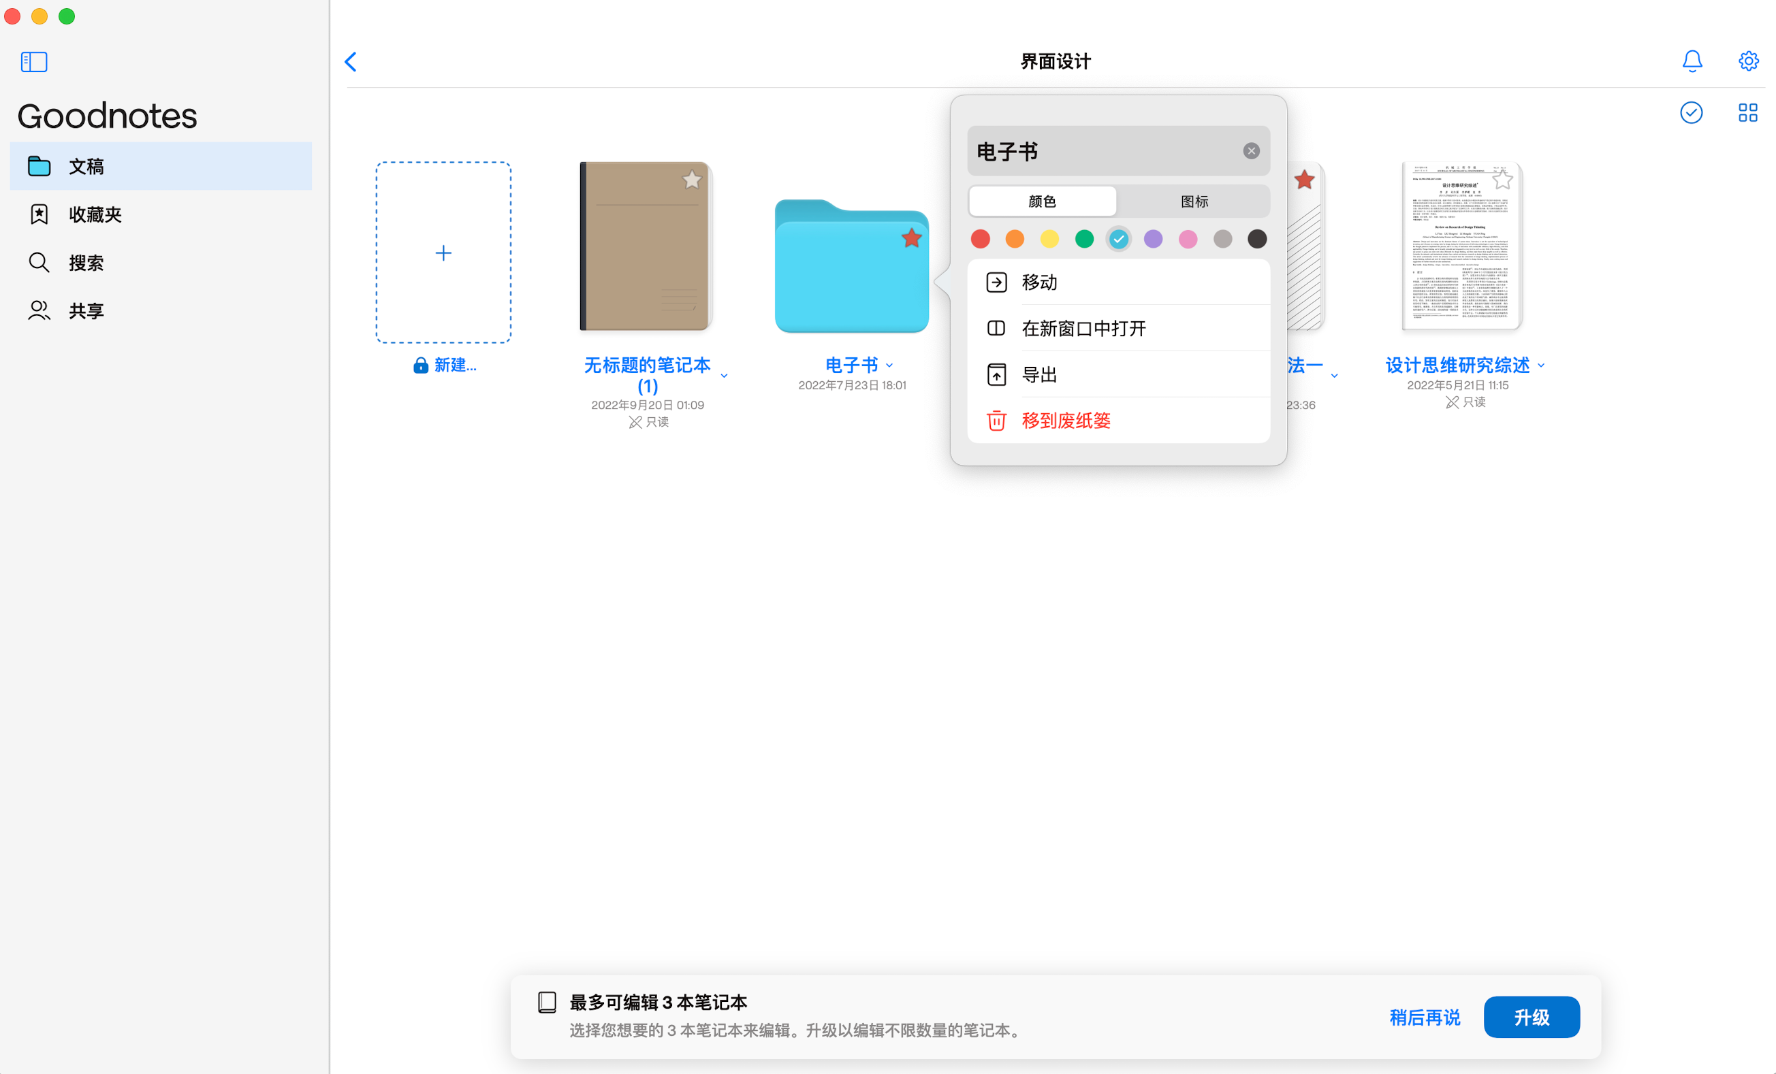The width and height of the screenshot is (1776, 1074).
Task: Toggle the sidebar panel icon
Action: click(x=34, y=62)
